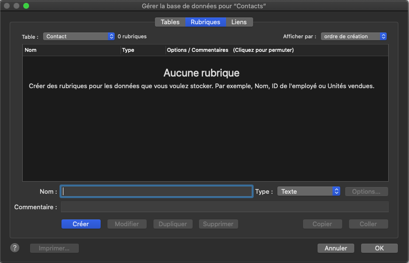Screen dimensions: 409x263
Task: Click the Annuler button
Action: point(336,248)
